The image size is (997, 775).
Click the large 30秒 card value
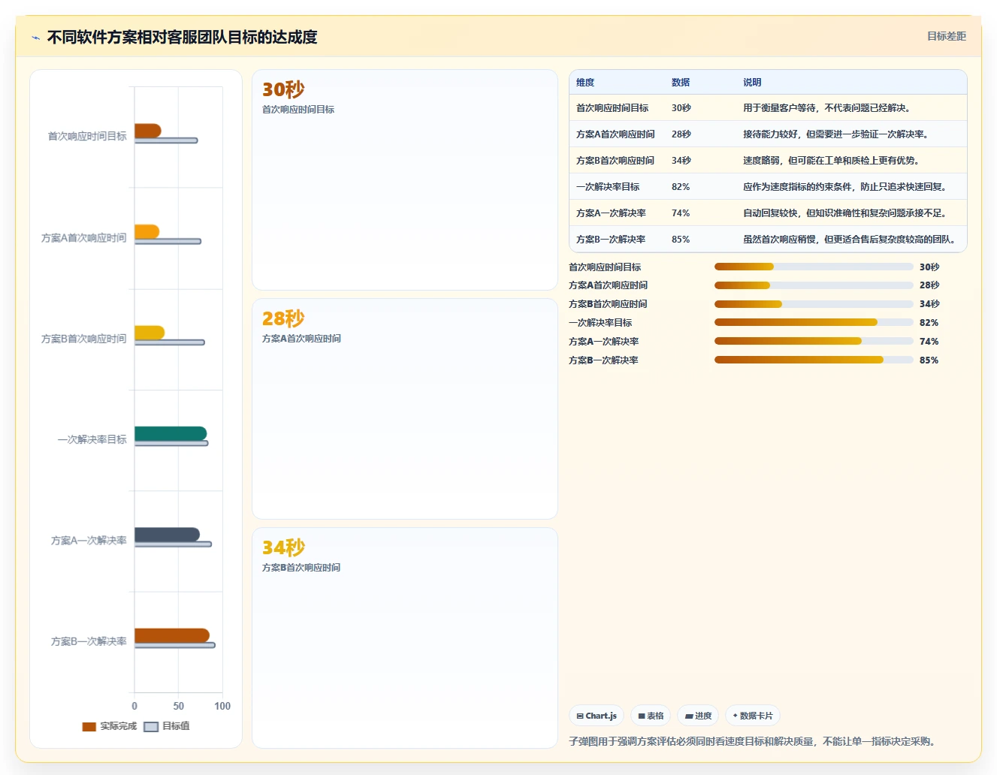(283, 90)
